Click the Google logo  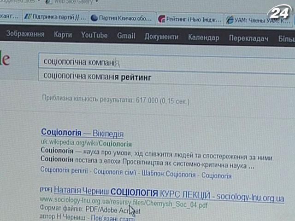coord(5,59)
